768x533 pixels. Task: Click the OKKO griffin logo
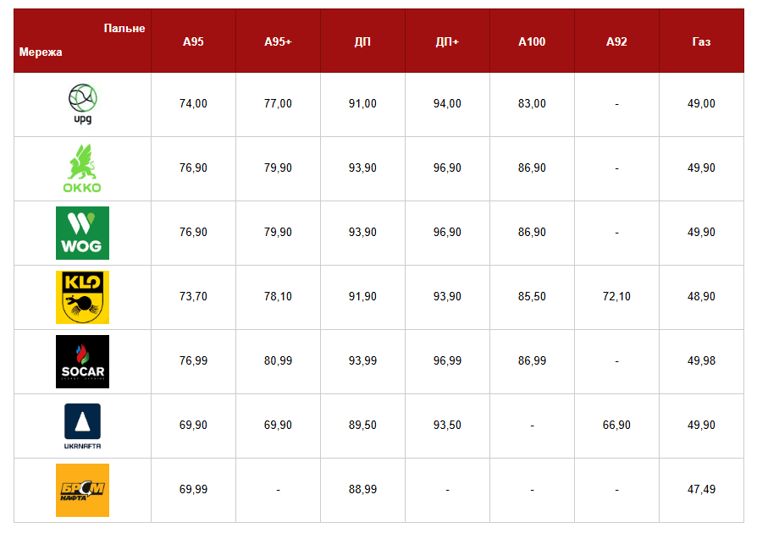pos(82,168)
